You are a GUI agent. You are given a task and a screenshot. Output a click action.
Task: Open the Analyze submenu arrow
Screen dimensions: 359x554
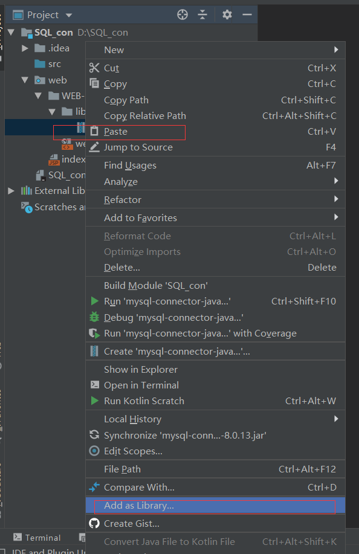[x=336, y=181]
